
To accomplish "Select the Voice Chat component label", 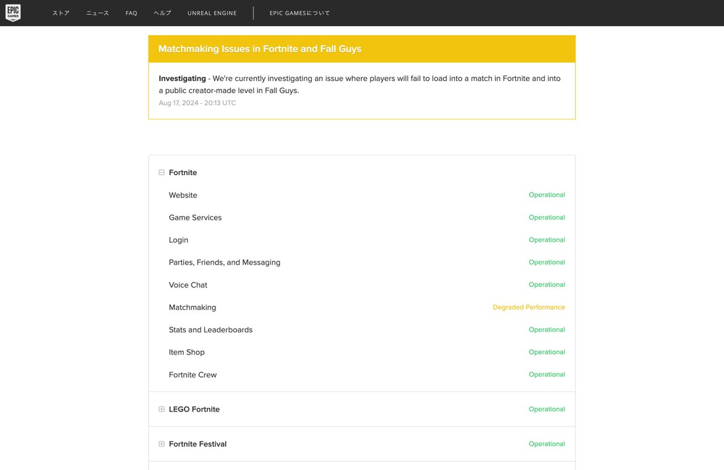I will pyautogui.click(x=188, y=285).
